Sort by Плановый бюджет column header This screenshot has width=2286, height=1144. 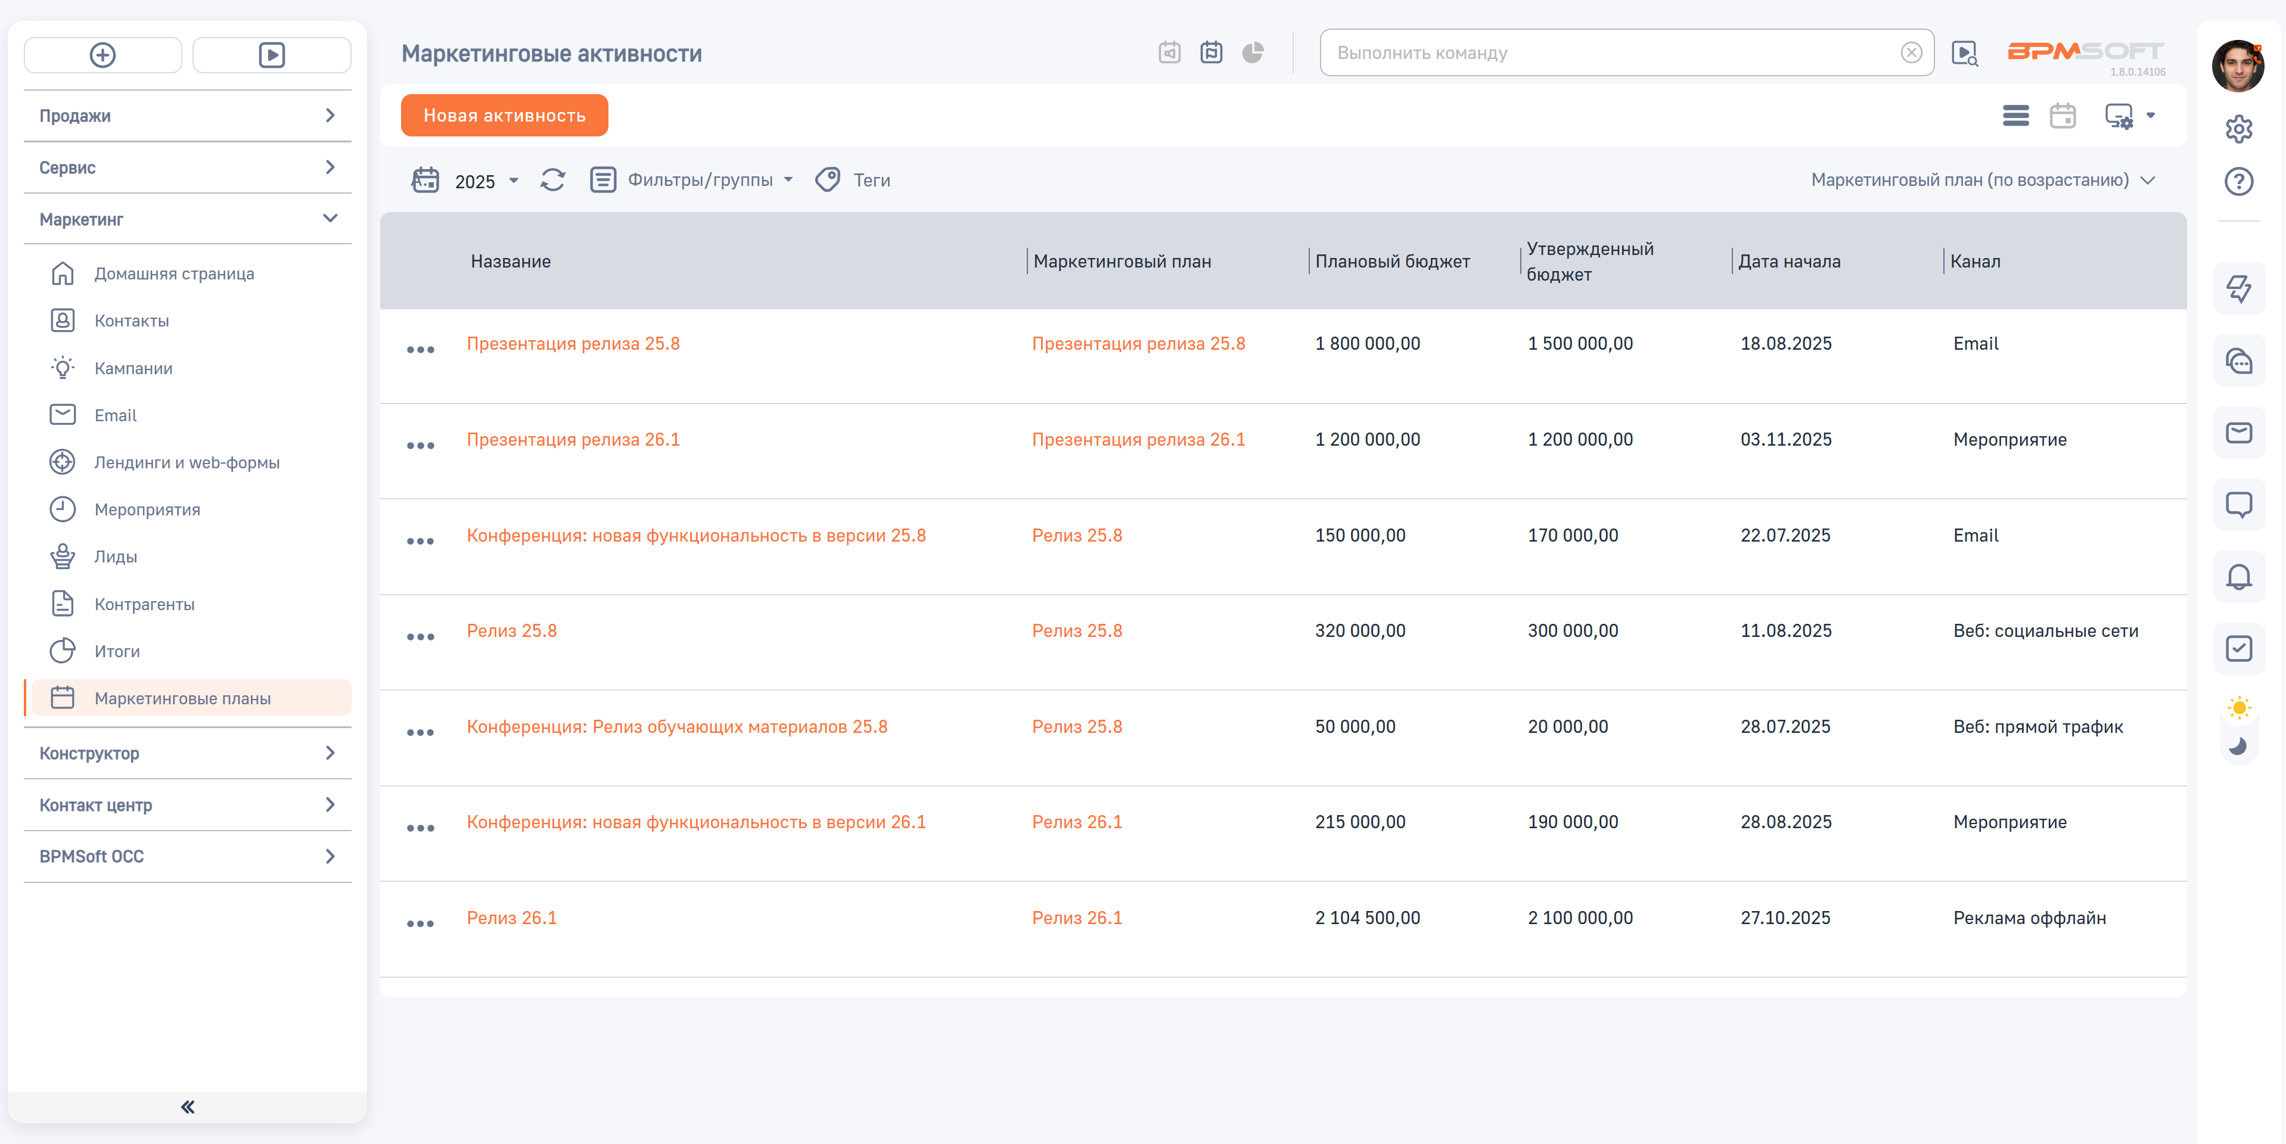(x=1392, y=262)
